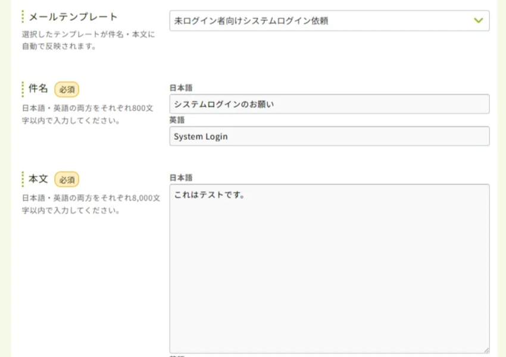Viewport: 506px width, 357px height.
Task: Click the 8,000文字以内 body hint text
Action: point(90,204)
